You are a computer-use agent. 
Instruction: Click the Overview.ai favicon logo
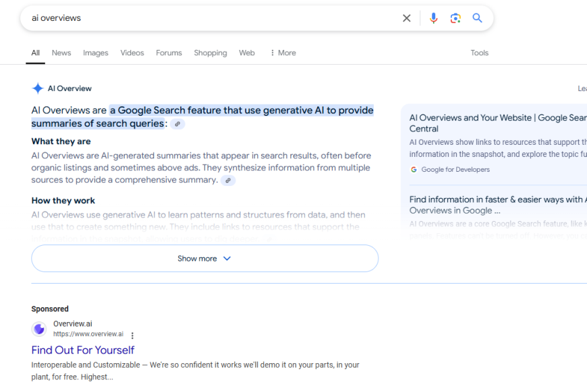click(x=39, y=329)
